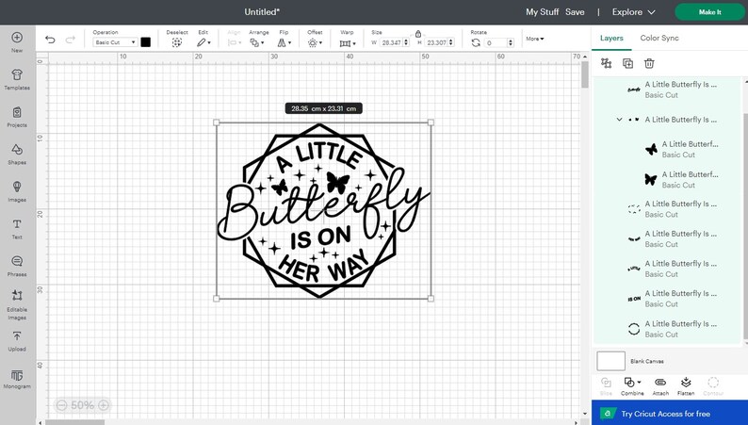Click the Untitled* project title

coord(262,12)
